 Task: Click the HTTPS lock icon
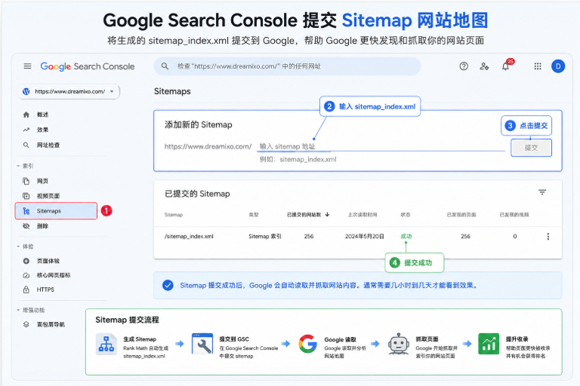pos(26,289)
